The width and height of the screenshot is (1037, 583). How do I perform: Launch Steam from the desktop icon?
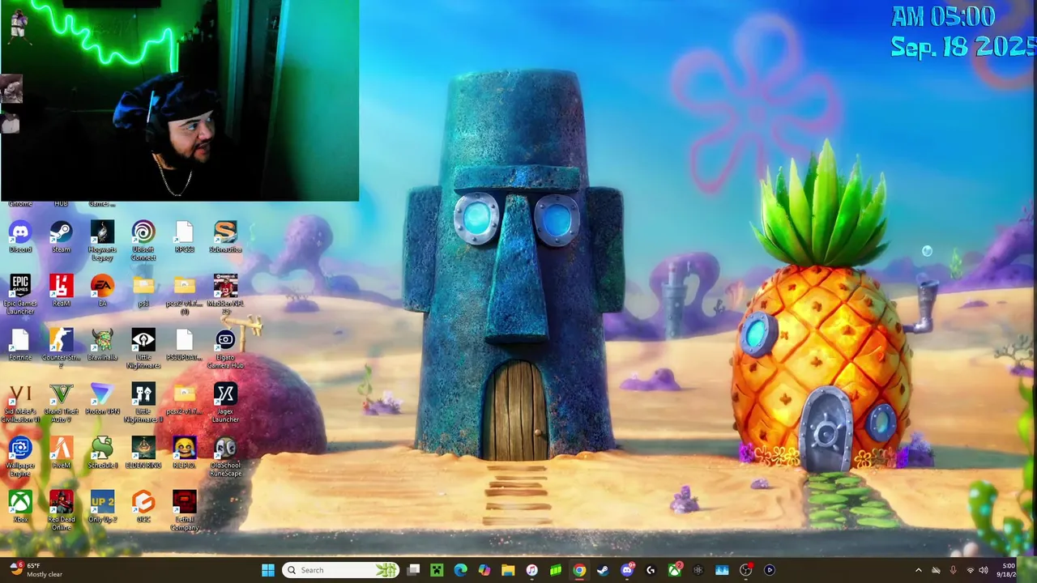[x=61, y=237]
